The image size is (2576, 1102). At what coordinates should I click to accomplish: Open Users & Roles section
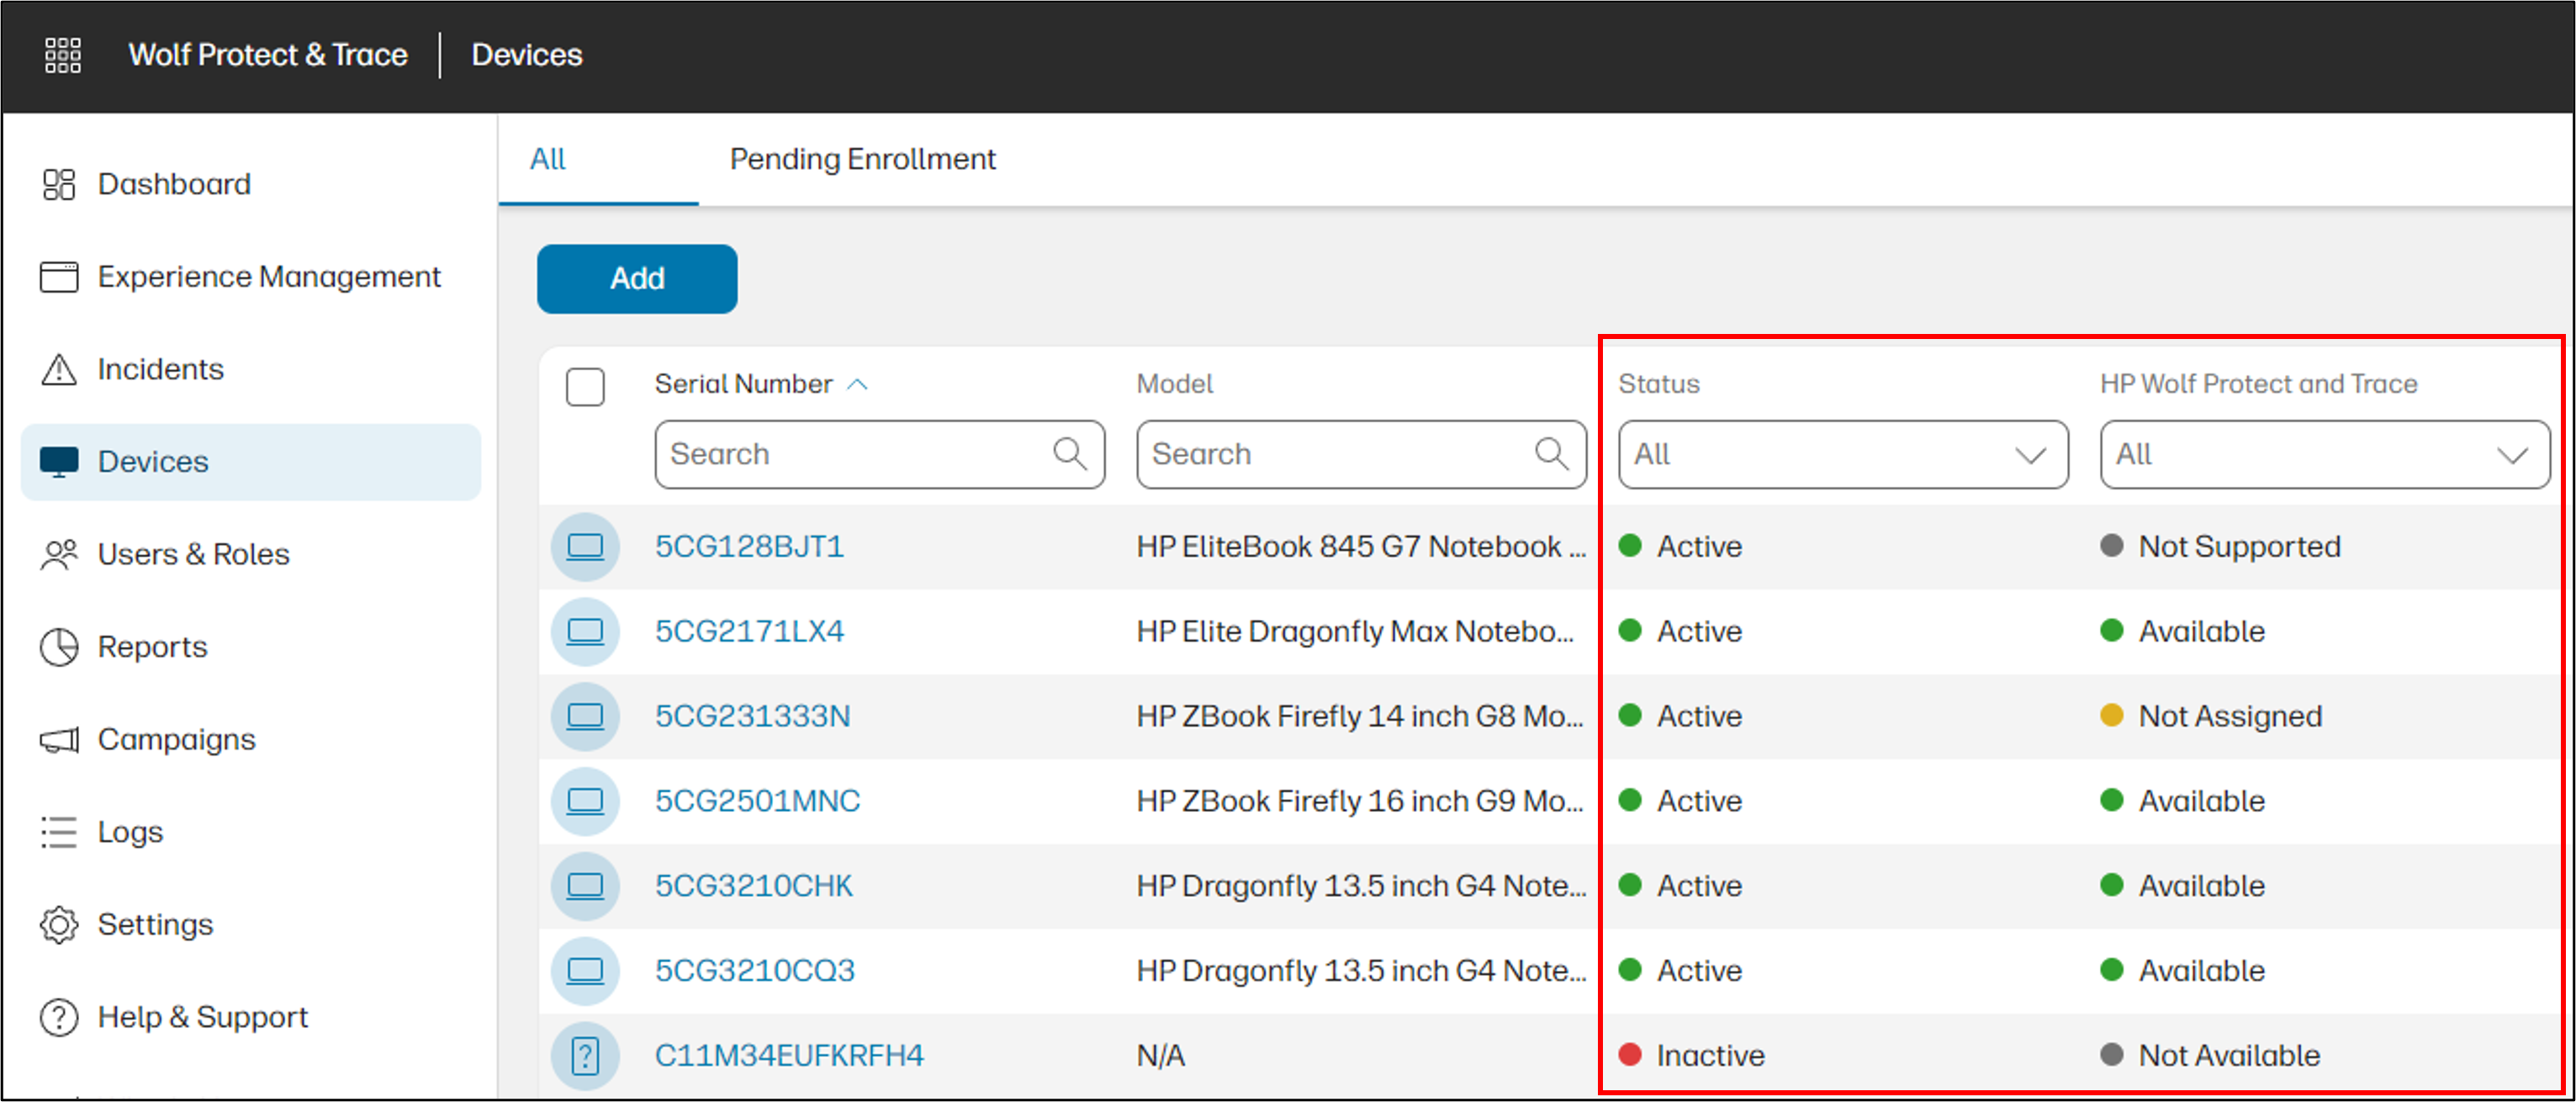coord(58,553)
